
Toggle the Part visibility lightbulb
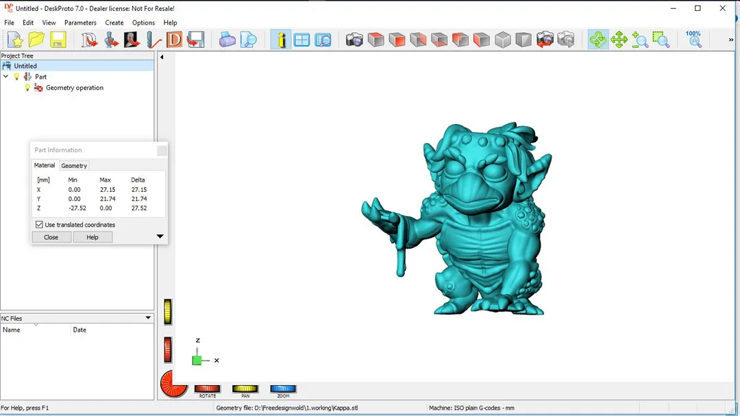[16, 77]
